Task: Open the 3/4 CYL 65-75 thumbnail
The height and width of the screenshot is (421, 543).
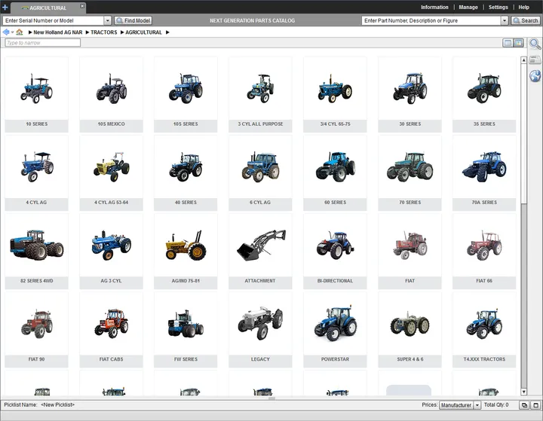Action: pos(335,94)
